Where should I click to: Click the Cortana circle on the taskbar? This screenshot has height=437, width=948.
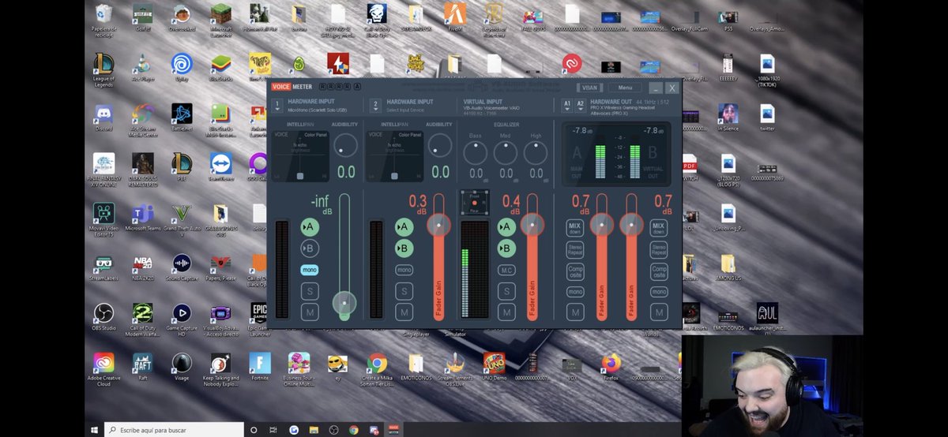(x=254, y=430)
